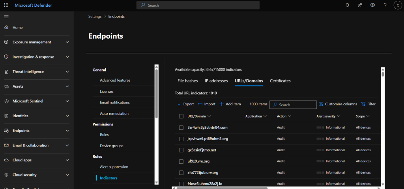Expand the Investigation & response chevron

click(67, 57)
